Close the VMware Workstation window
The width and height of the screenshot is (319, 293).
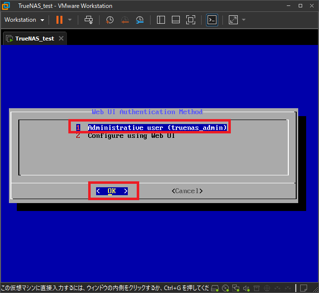(x=312, y=5)
